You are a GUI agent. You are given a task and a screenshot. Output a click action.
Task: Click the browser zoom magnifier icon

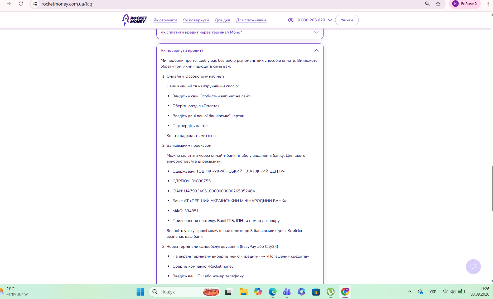click(x=427, y=4)
